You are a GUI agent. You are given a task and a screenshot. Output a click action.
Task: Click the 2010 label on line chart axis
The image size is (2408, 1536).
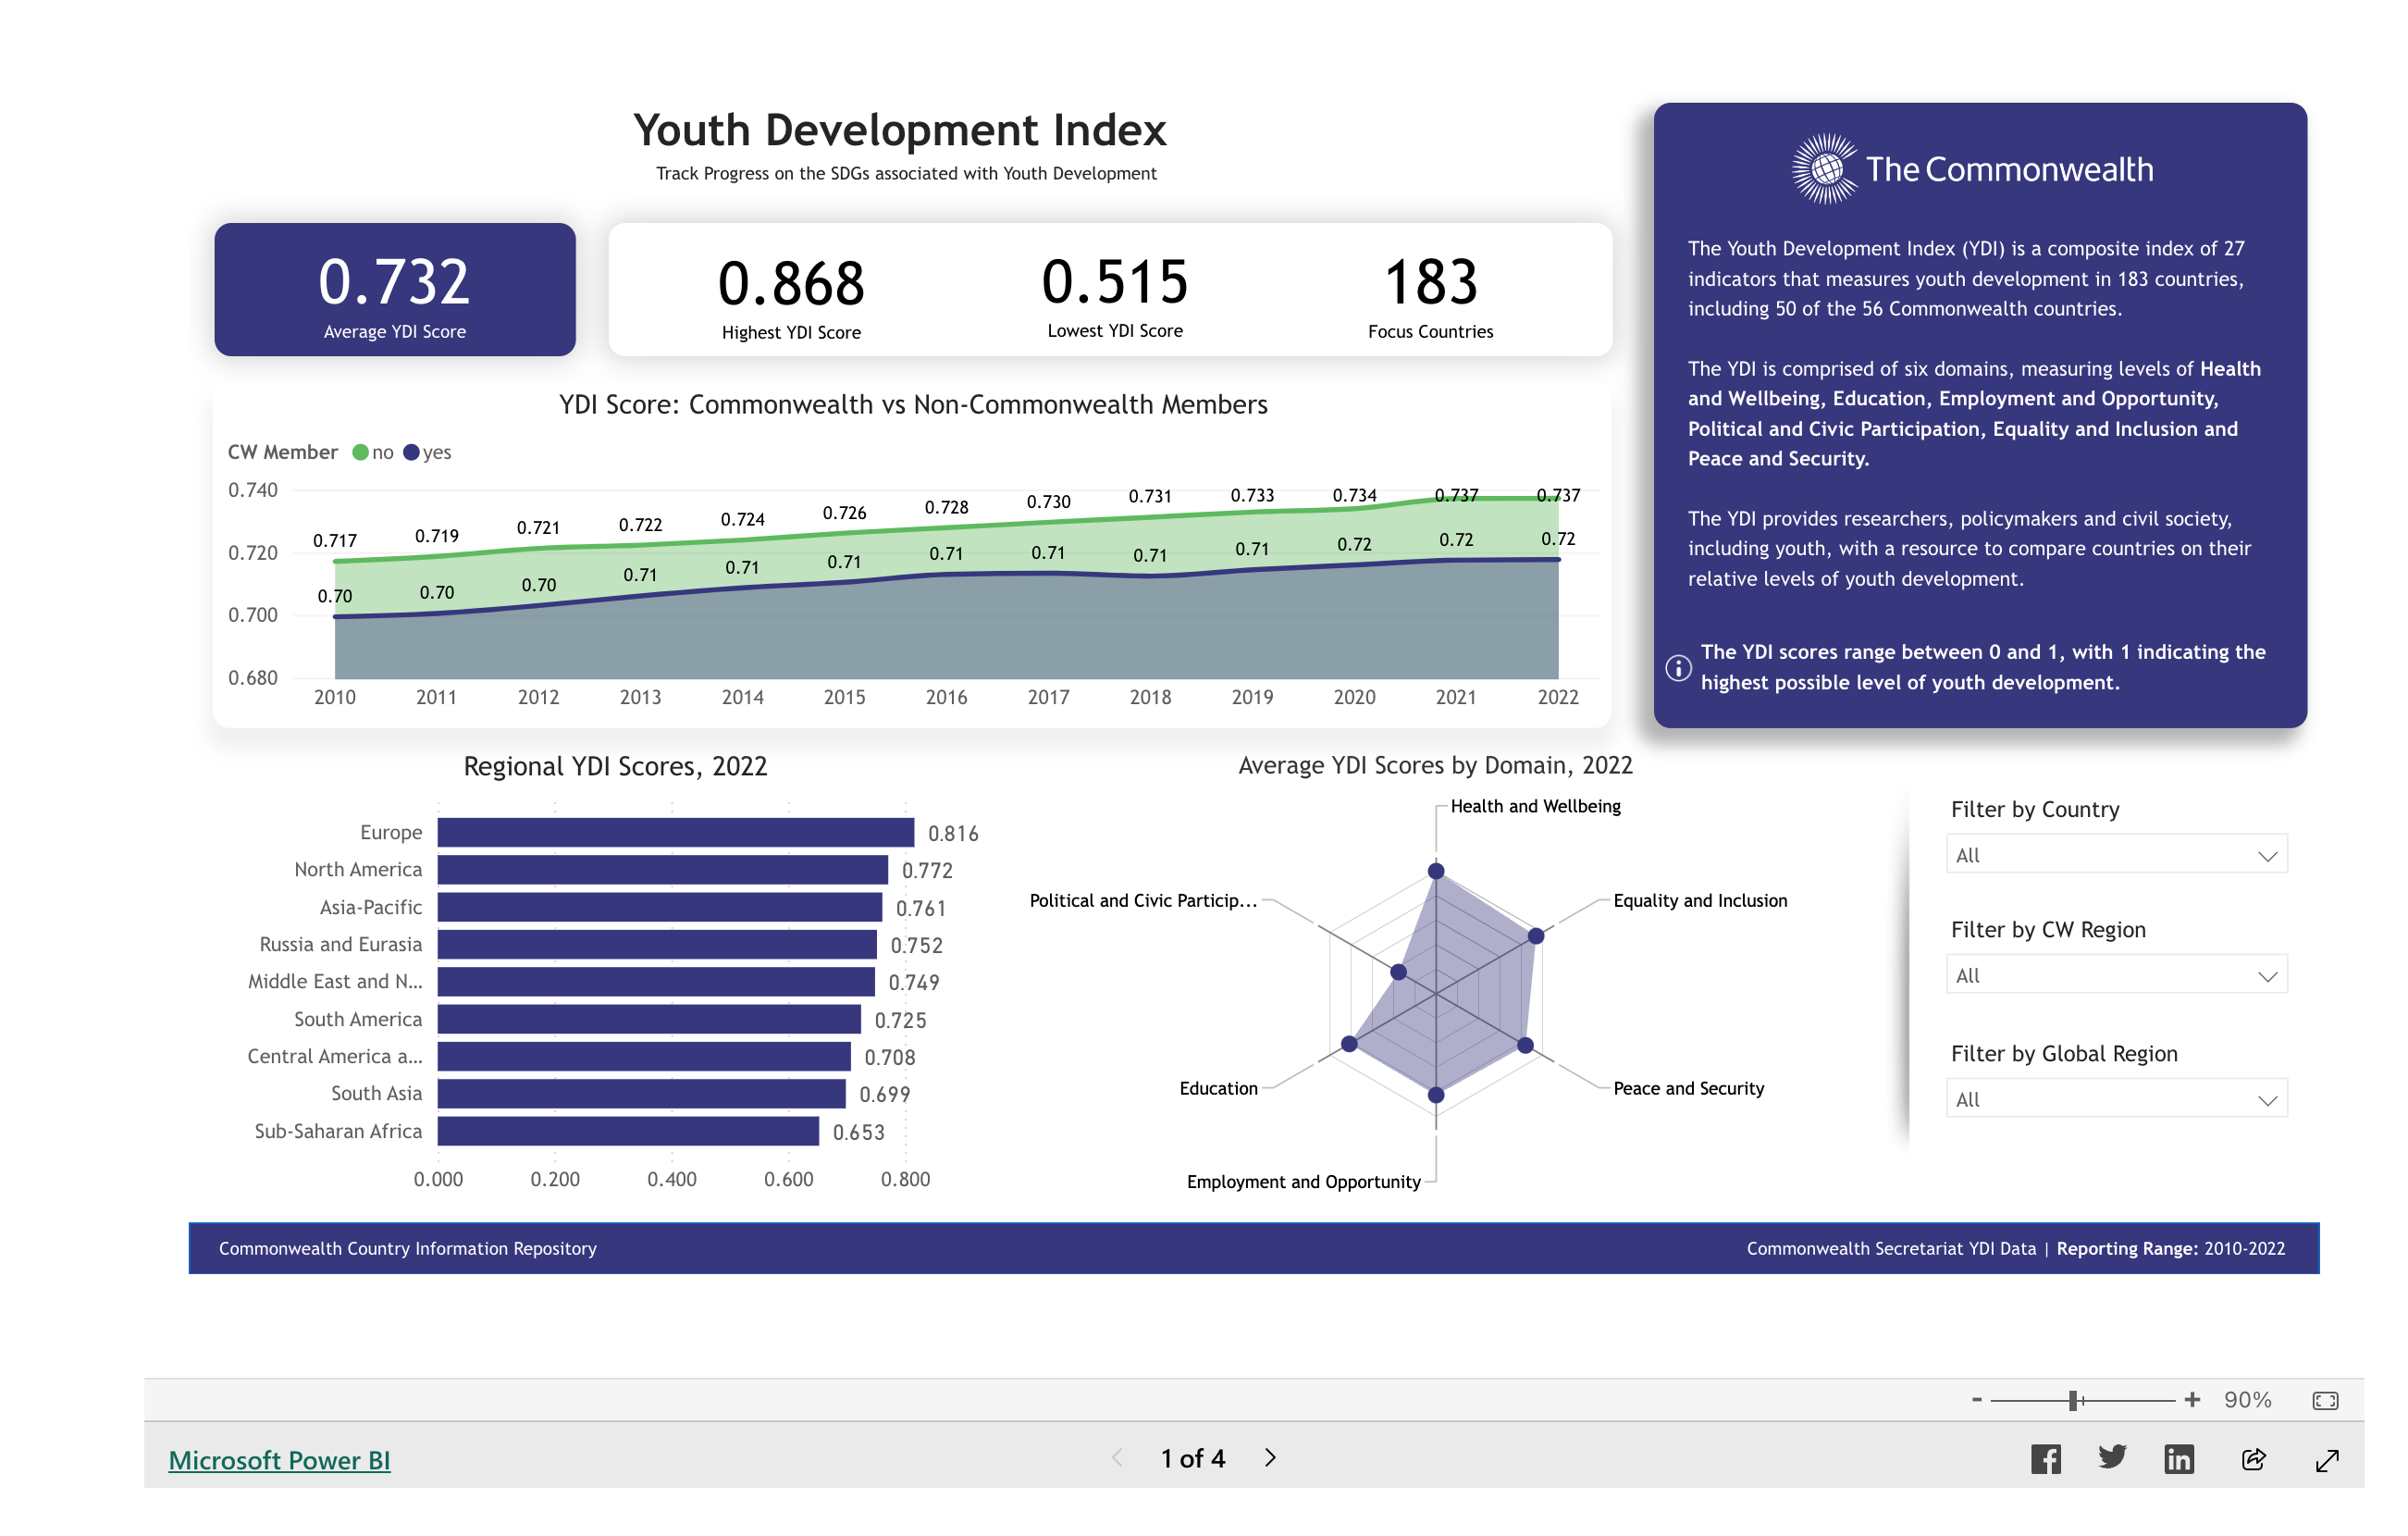(x=334, y=697)
